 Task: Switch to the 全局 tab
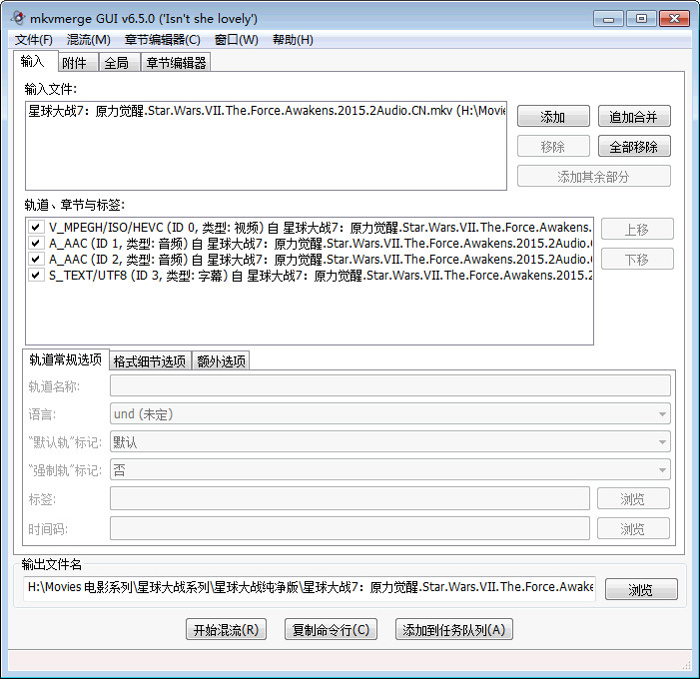116,63
